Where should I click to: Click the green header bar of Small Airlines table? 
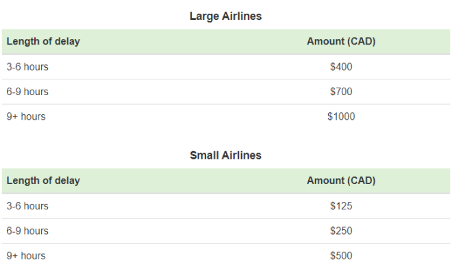[226, 181]
